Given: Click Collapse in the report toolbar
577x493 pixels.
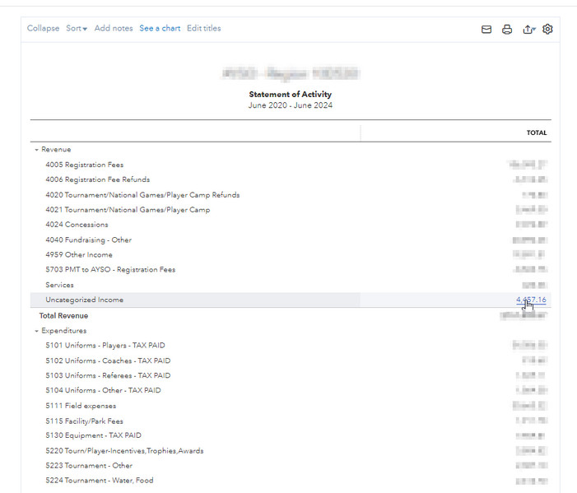Looking at the screenshot, I should (43, 29).
